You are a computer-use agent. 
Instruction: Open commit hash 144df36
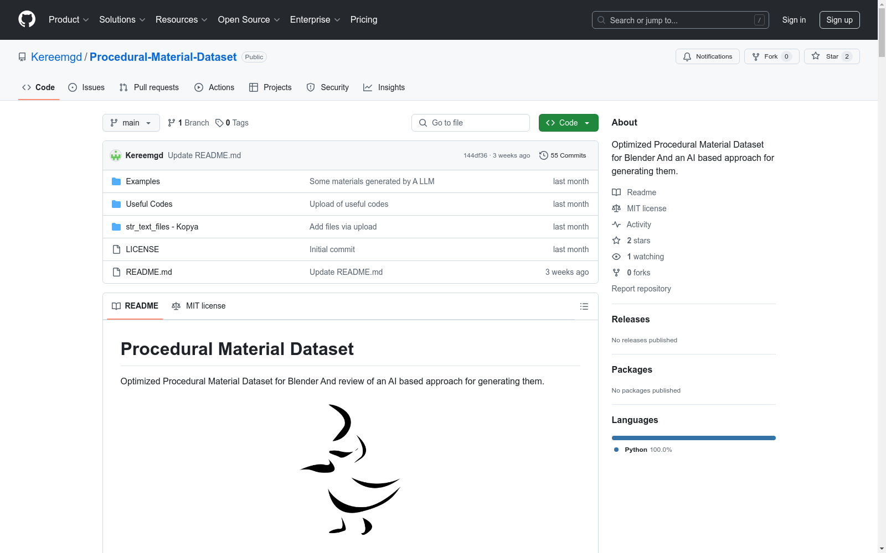[x=475, y=155]
